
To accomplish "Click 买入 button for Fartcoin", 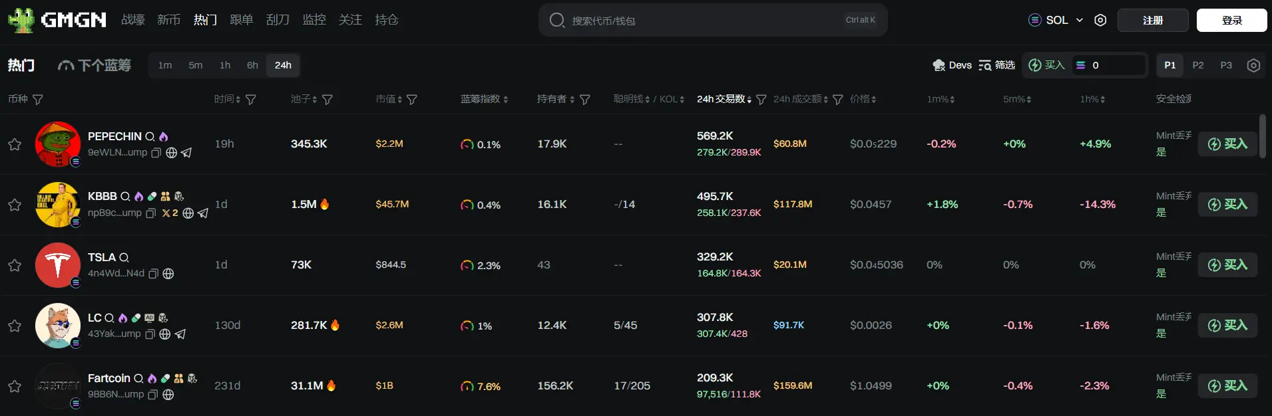I will [1227, 386].
